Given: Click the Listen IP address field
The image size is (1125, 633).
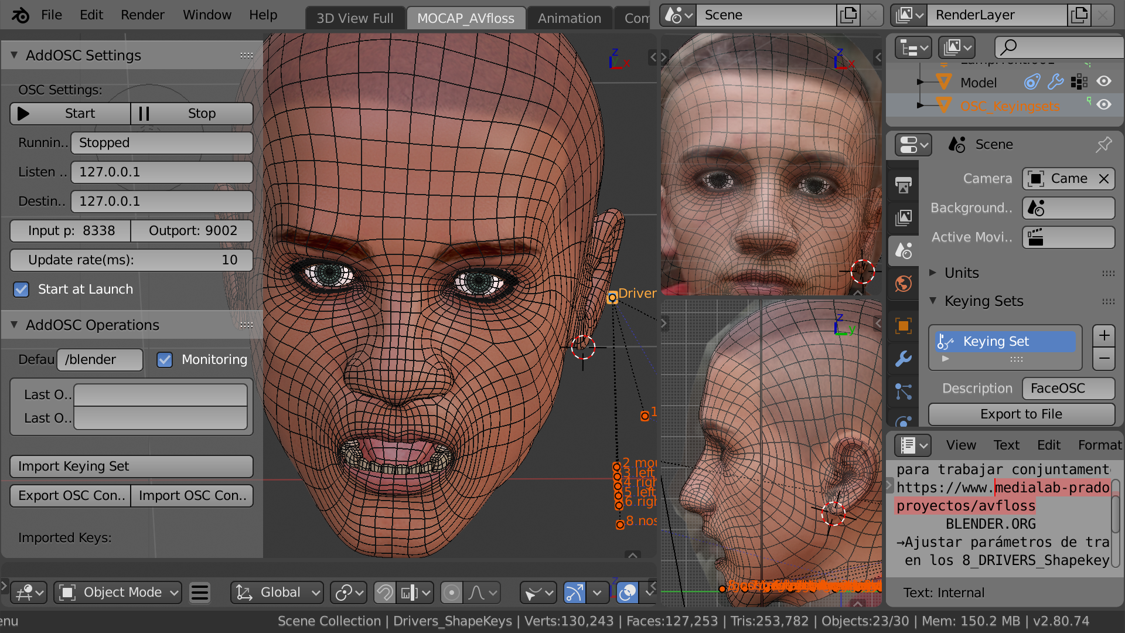Looking at the screenshot, I should coord(162,172).
